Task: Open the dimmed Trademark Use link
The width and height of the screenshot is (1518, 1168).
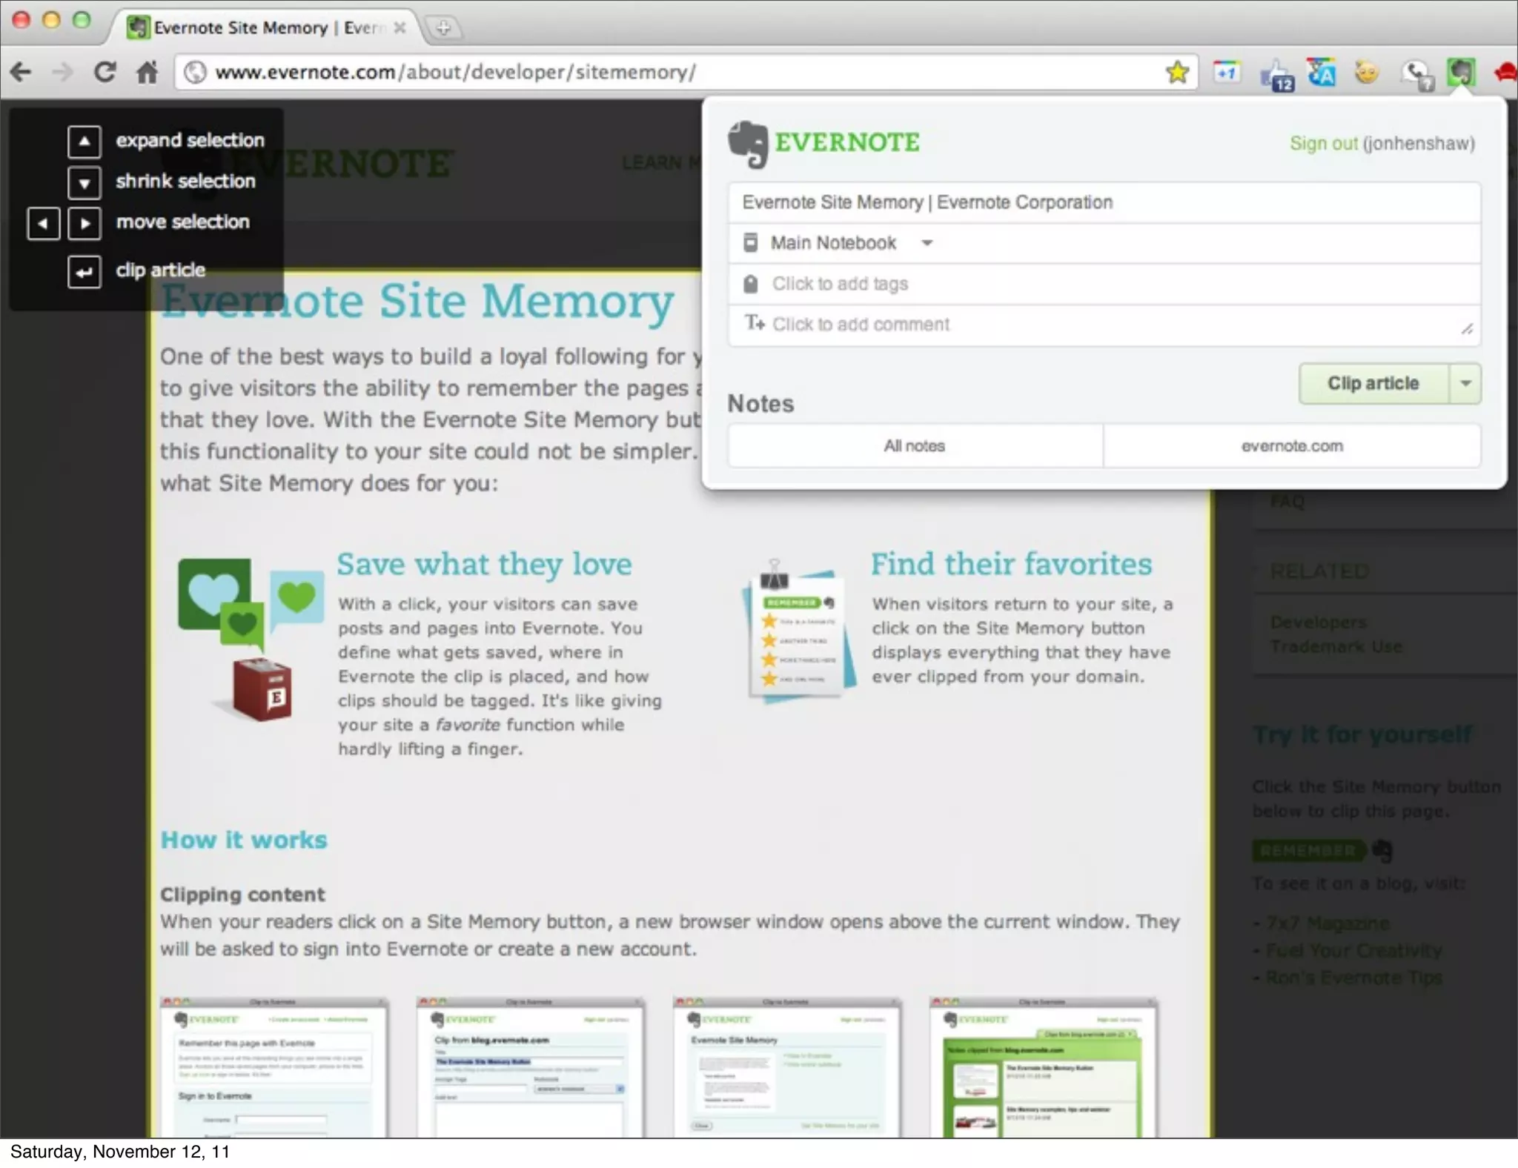Action: click(1336, 646)
